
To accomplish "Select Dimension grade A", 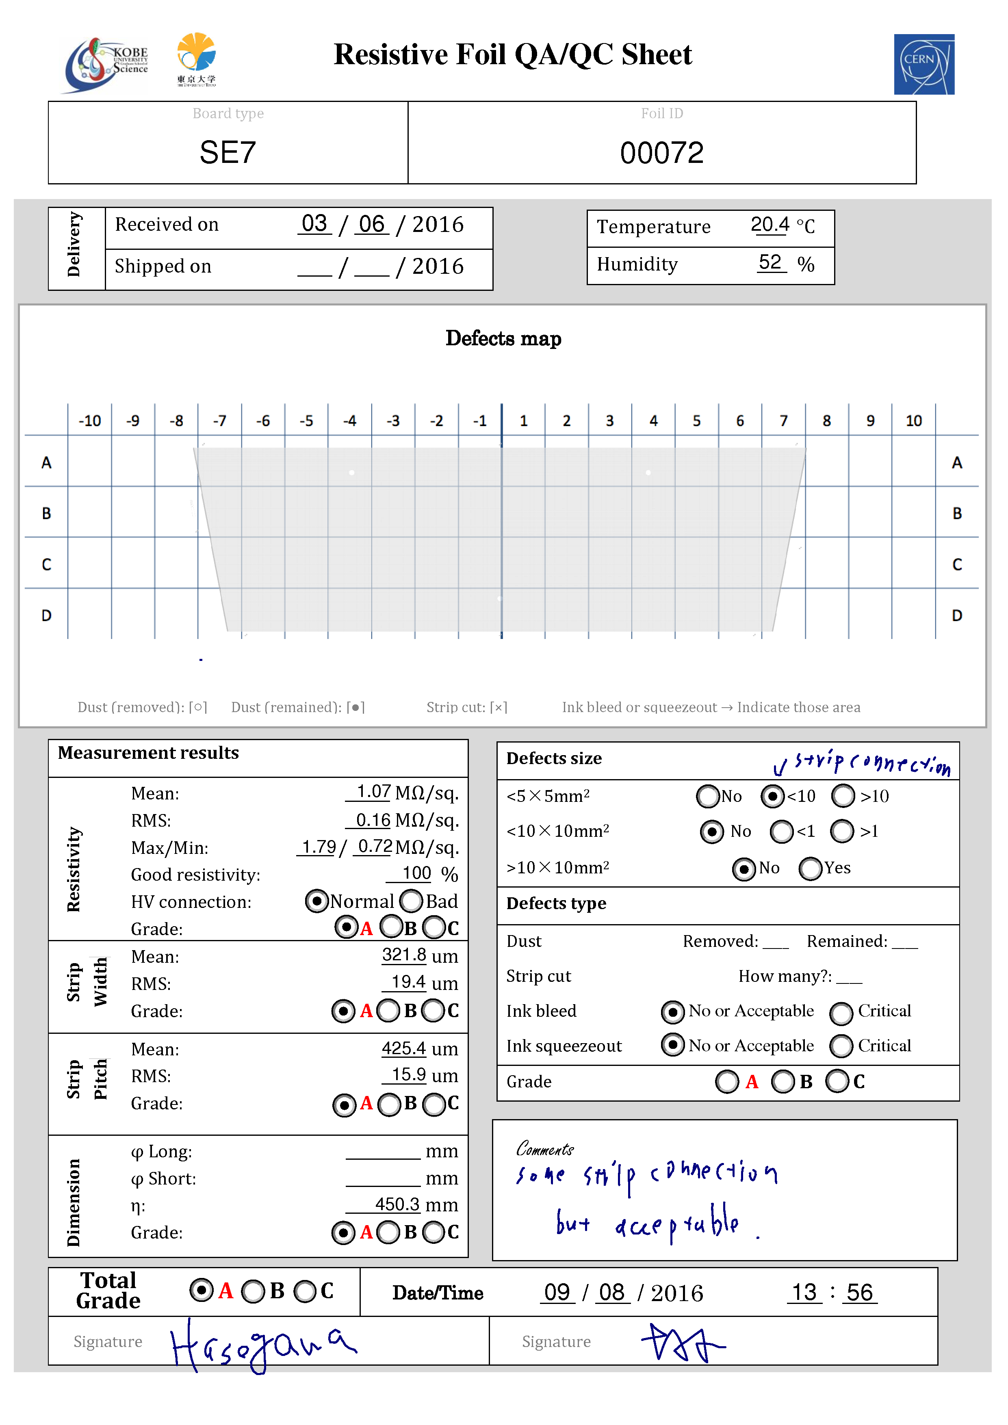I will (343, 1232).
